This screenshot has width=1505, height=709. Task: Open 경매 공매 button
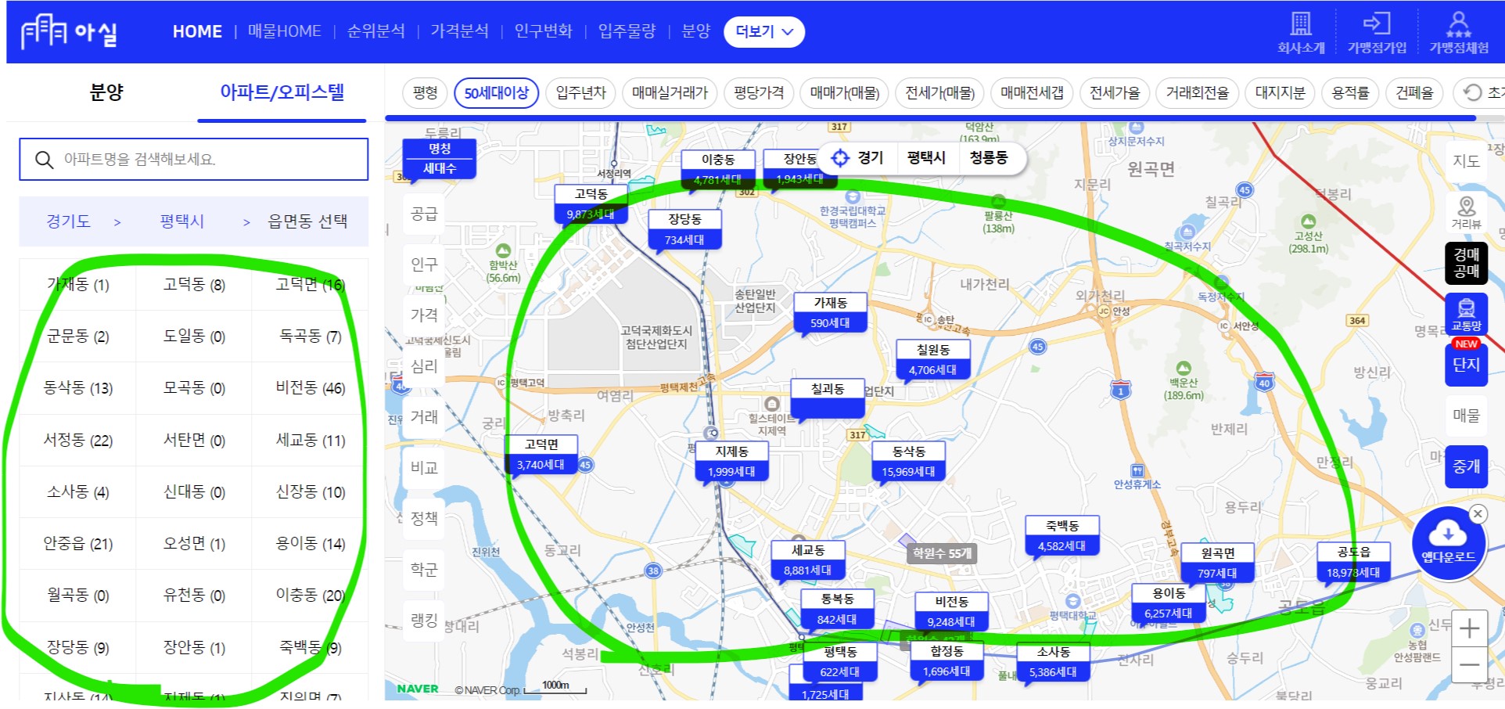tap(1467, 263)
